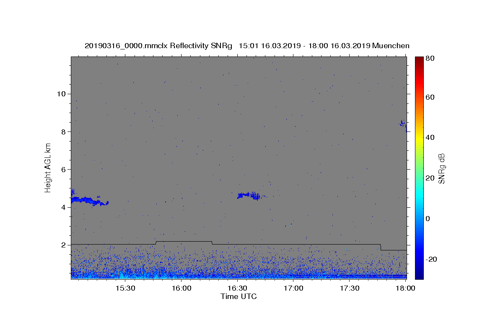Click the blue cloud layer near 15:10
Image resolution: width=503 pixels, height=335 pixels.
(89, 201)
